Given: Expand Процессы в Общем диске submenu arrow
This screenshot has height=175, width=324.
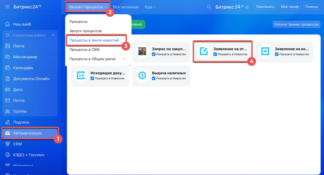Looking at the screenshot, I should pyautogui.click(x=124, y=59).
